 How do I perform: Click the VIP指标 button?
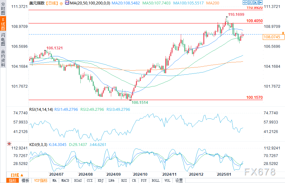coord(41,180)
